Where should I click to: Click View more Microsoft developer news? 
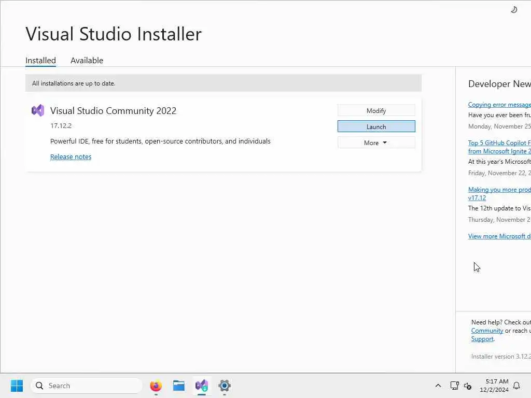point(499,236)
